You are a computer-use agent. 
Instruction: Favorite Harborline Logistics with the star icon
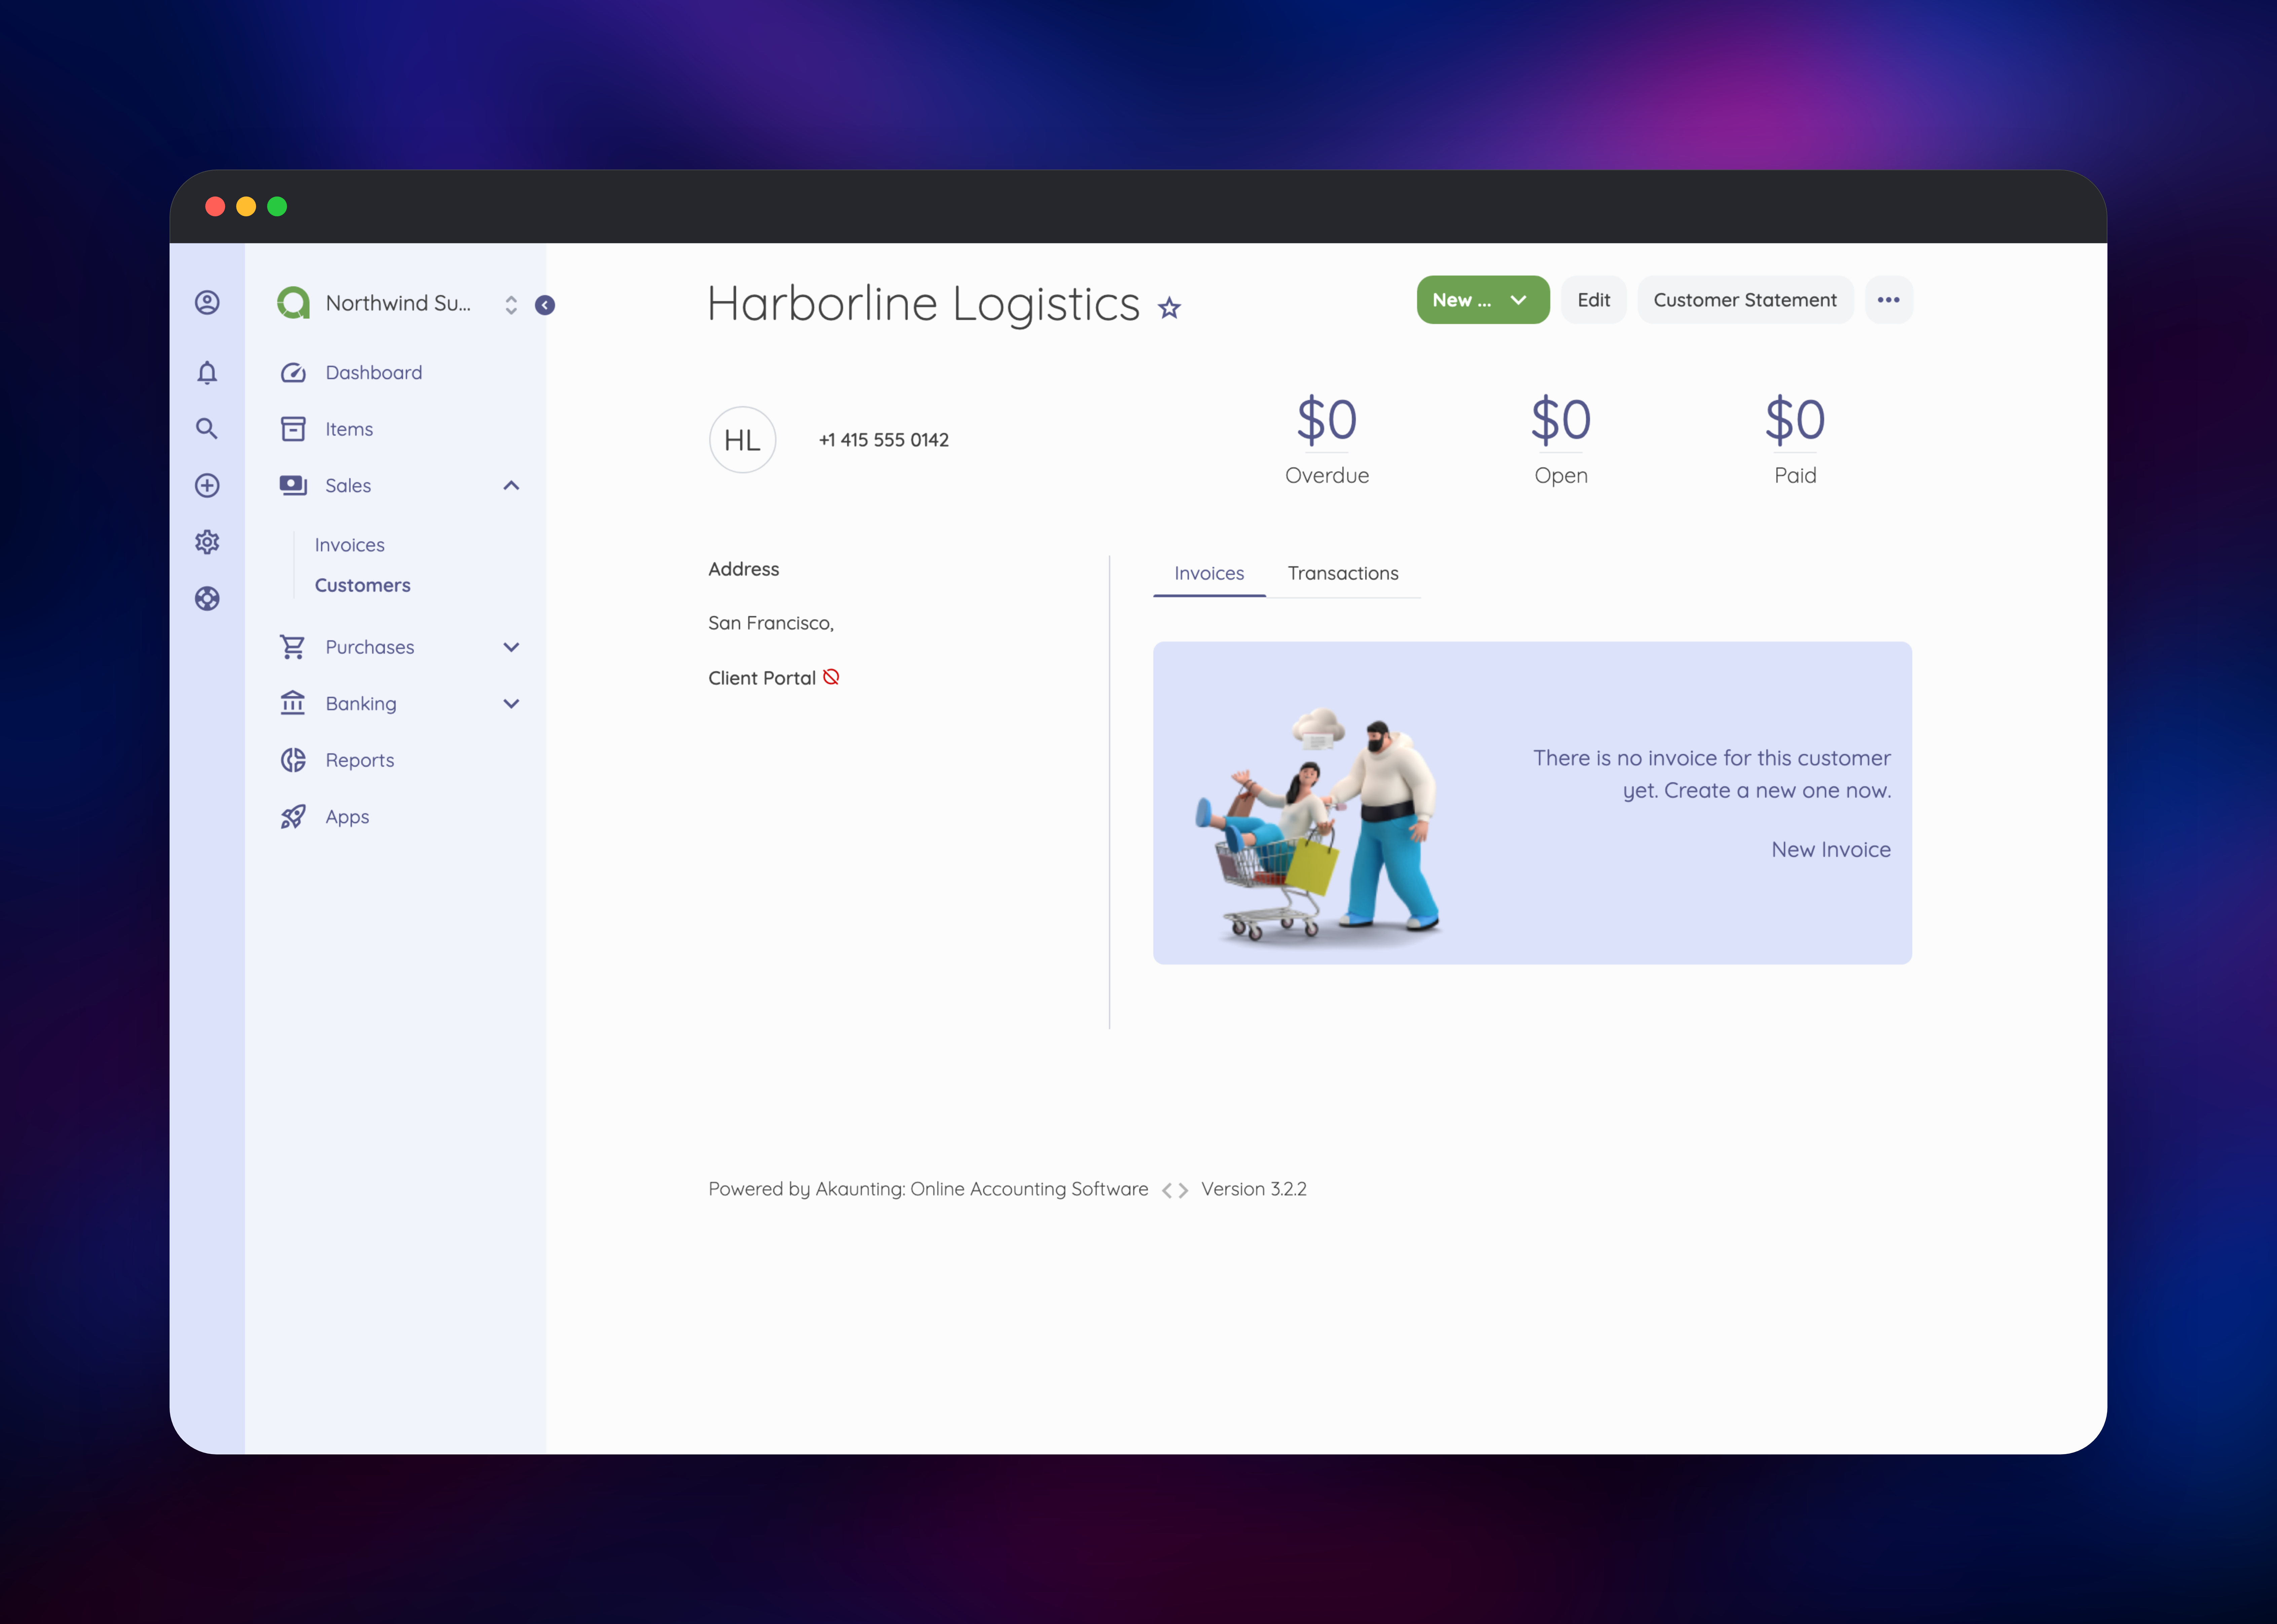click(x=1169, y=308)
